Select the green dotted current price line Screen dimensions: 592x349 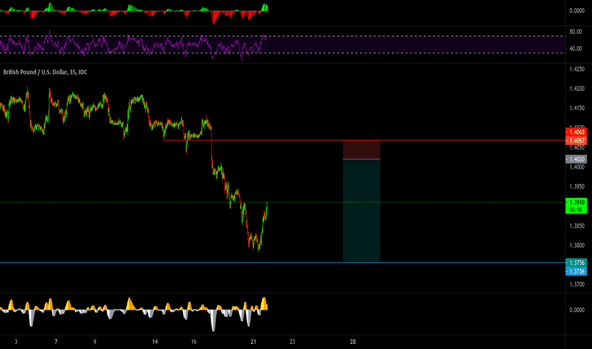(283, 202)
